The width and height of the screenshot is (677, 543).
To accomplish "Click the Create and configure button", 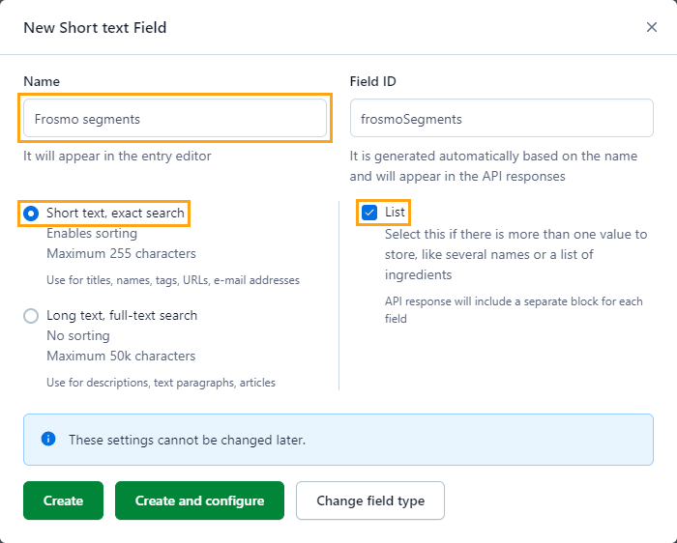I will point(199,500).
